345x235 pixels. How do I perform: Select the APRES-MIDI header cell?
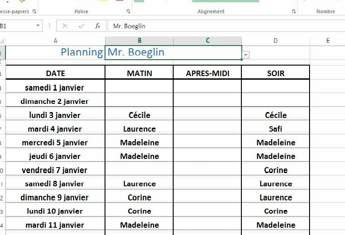[208, 73]
